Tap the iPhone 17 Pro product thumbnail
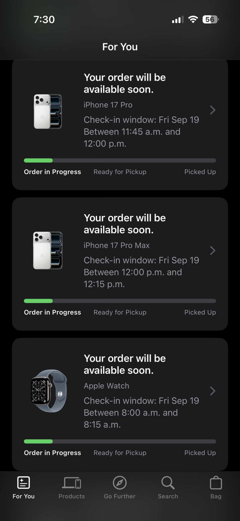This screenshot has width=240, height=521. [48, 111]
